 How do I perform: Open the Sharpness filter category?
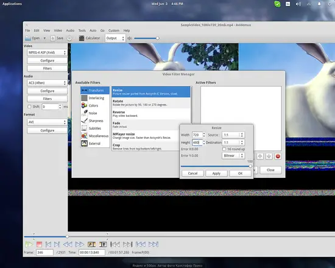(x=95, y=121)
